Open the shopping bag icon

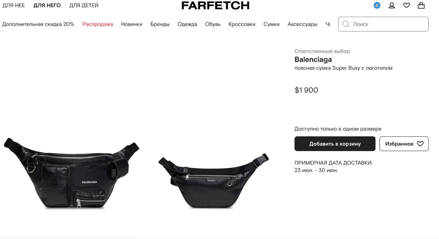pyautogui.click(x=421, y=5)
